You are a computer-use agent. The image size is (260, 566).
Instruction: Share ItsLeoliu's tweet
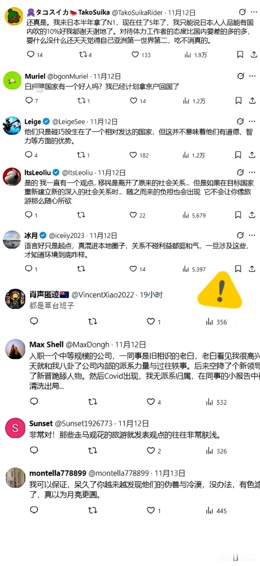pyautogui.click(x=252, y=215)
